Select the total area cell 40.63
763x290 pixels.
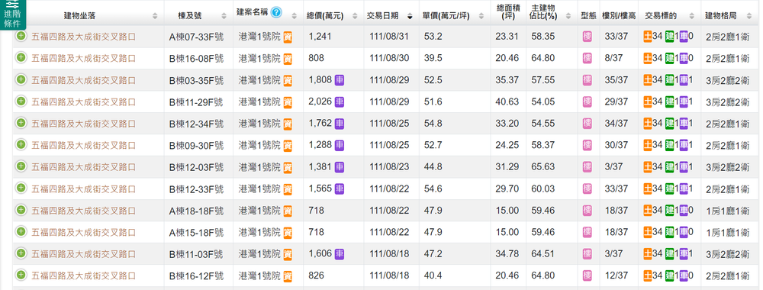(x=507, y=101)
